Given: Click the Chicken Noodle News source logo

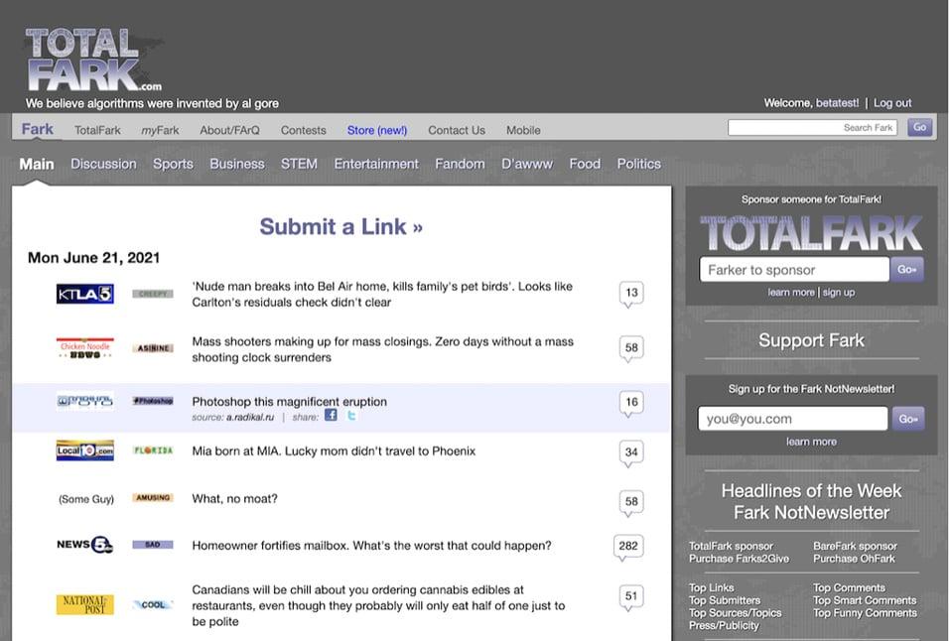Looking at the screenshot, I should [x=84, y=348].
